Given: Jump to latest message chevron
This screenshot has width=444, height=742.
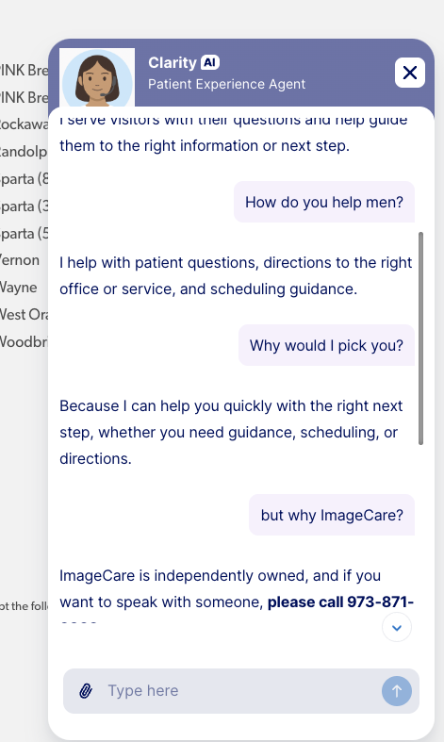Looking at the screenshot, I should [397, 628].
